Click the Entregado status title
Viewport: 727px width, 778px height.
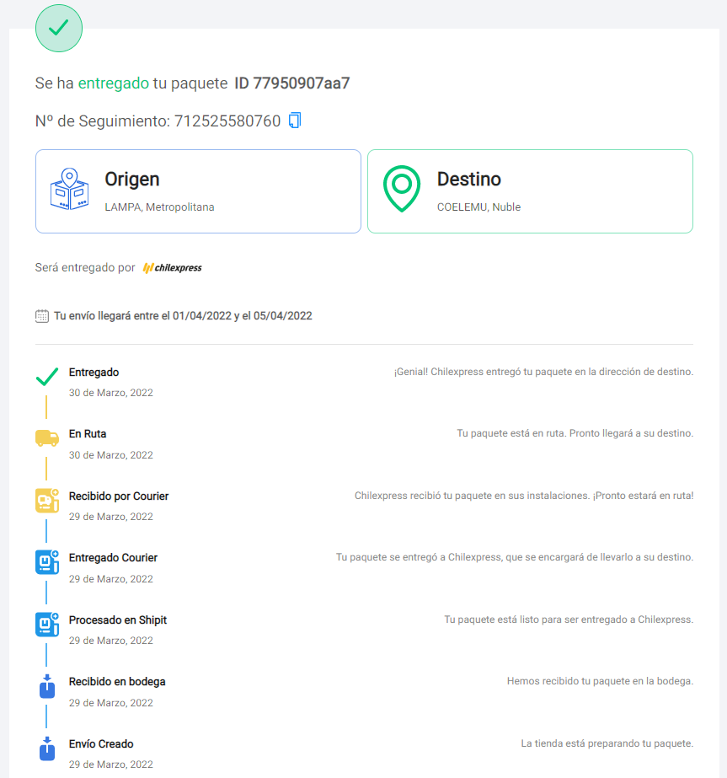coord(94,372)
